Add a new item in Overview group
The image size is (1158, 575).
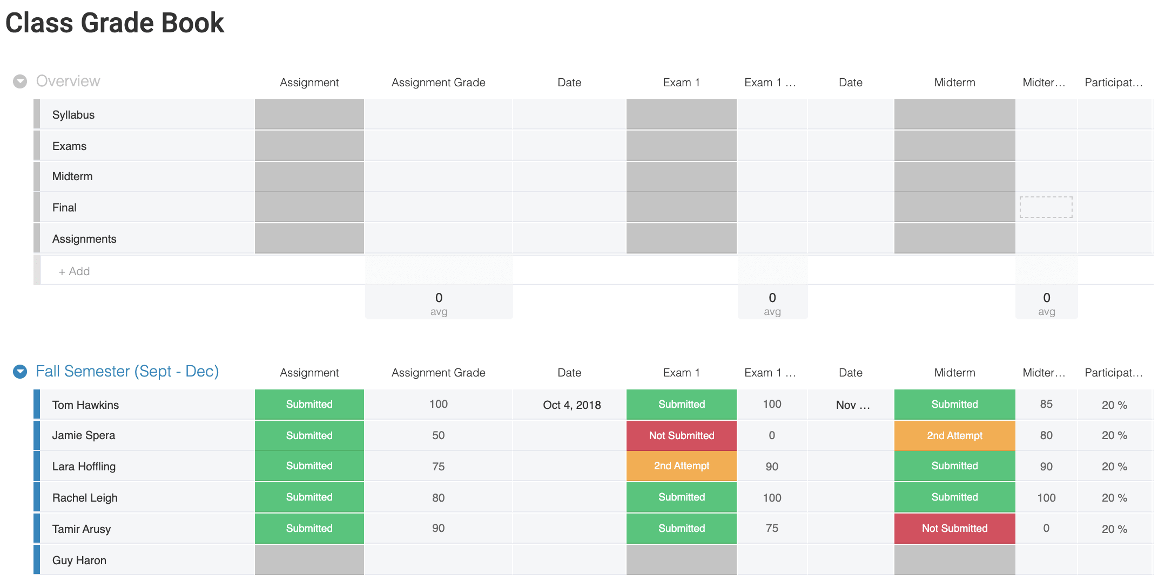(x=75, y=271)
